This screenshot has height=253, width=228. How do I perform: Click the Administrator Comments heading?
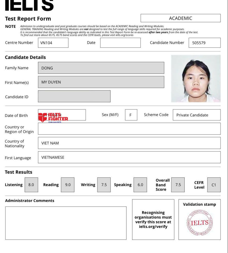(30, 201)
